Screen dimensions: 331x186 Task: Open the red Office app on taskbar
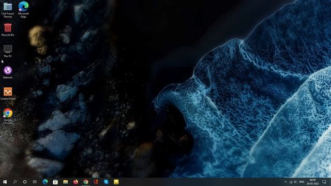[x=96, y=182]
